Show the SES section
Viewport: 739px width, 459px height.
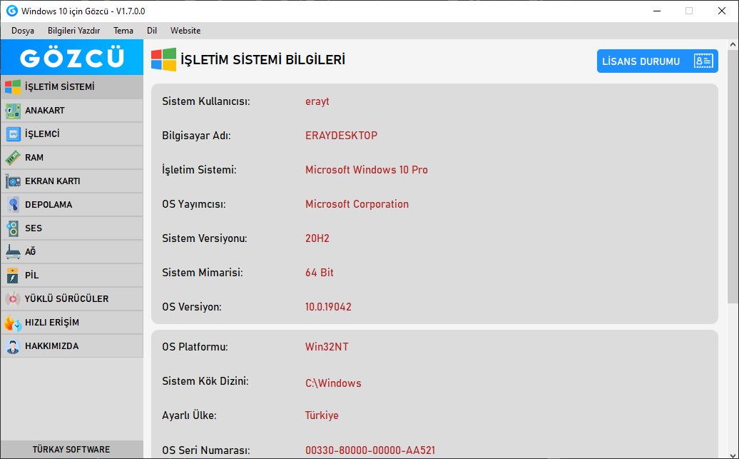(x=71, y=228)
